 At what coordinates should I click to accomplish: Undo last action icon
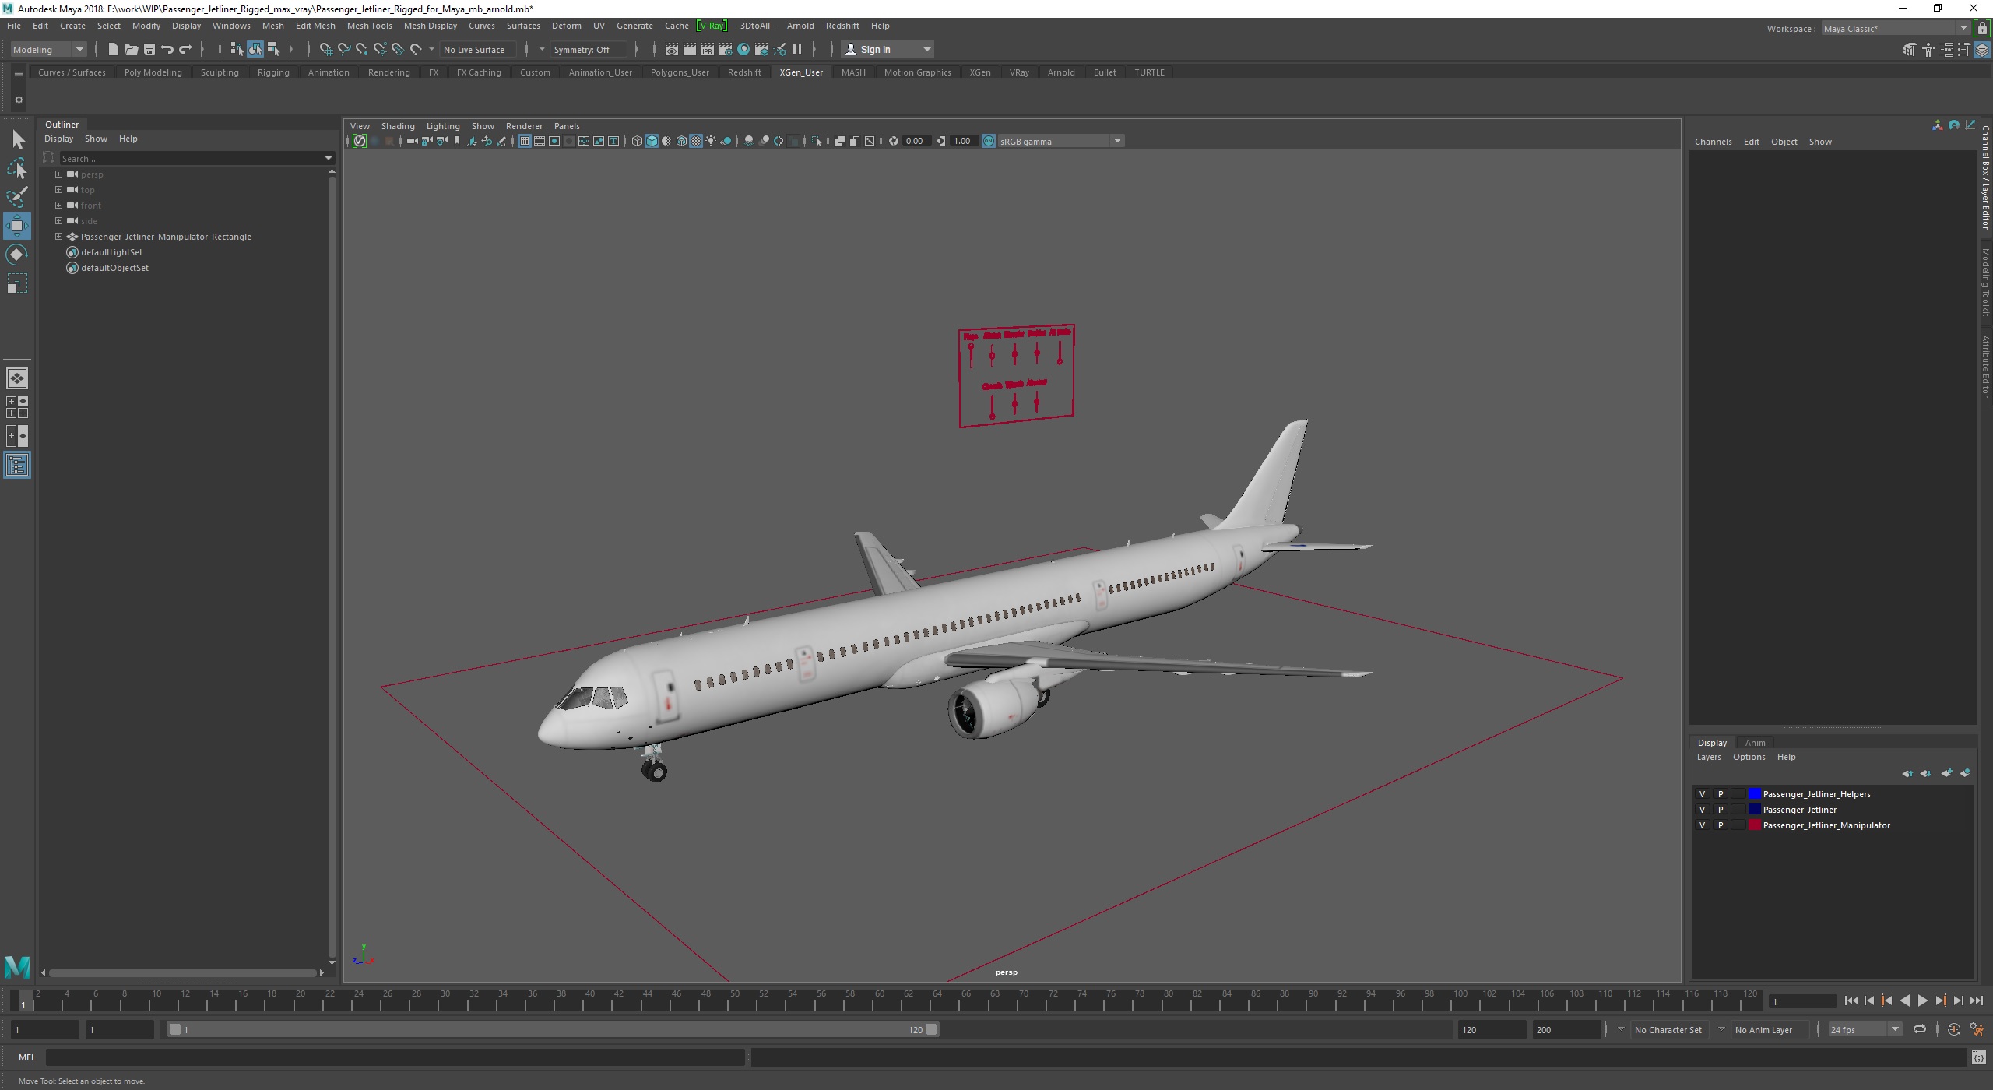pyautogui.click(x=167, y=49)
